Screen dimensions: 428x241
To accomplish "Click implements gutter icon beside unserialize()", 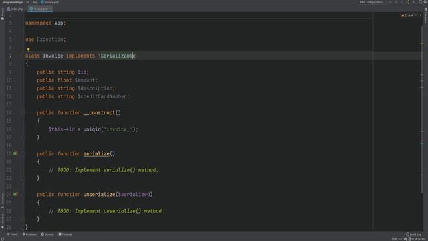I will [15, 194].
